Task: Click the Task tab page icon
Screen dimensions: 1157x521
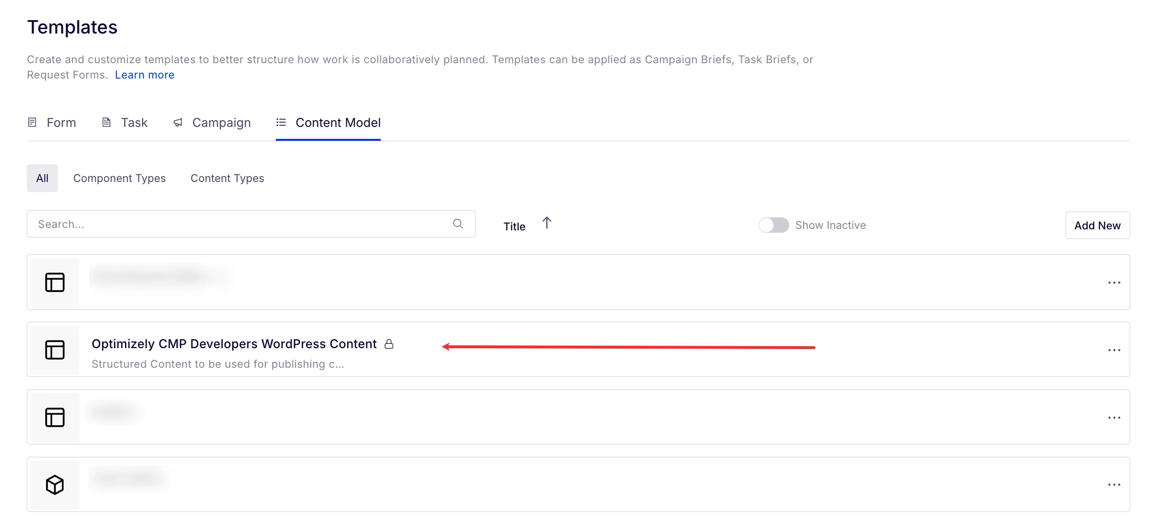Action: 106,123
